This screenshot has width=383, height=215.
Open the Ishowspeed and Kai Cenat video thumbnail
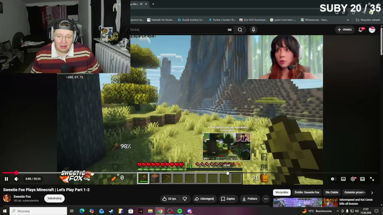[306, 202]
